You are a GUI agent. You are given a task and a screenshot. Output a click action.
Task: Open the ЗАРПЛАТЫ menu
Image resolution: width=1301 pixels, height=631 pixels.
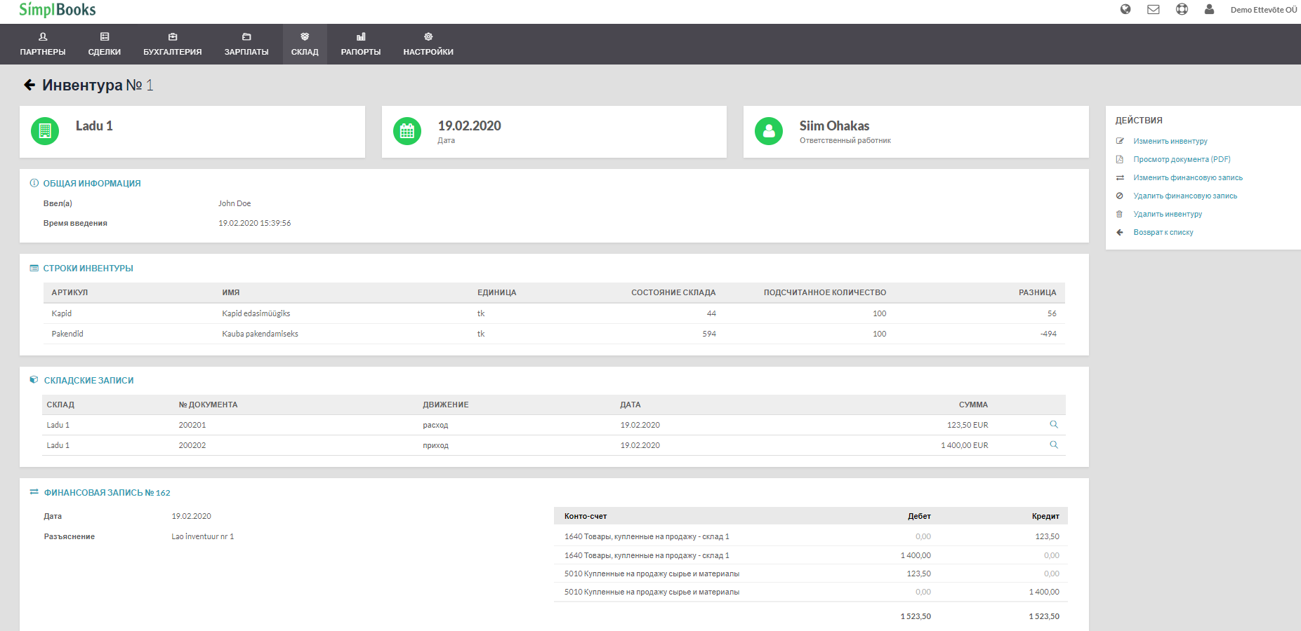pos(246,44)
